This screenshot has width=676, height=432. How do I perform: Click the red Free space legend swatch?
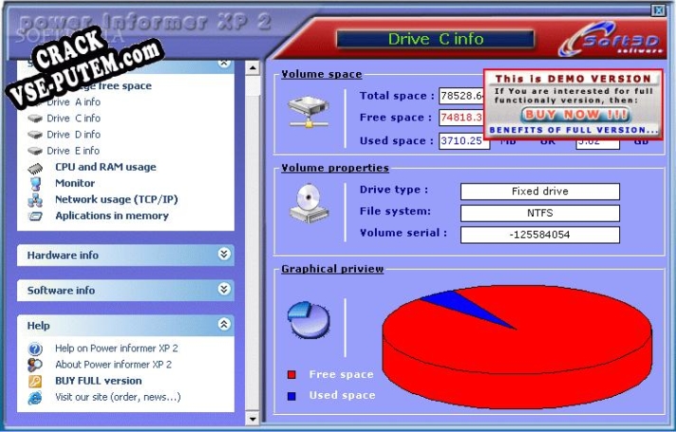point(291,375)
